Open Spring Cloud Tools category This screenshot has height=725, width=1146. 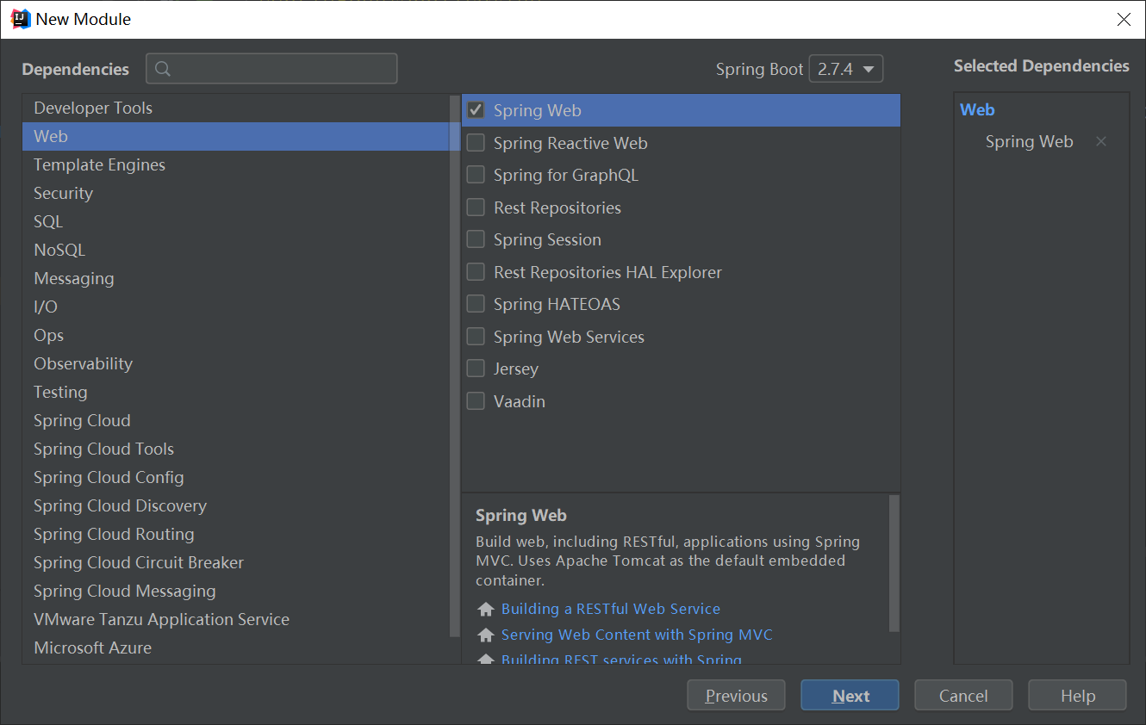(x=236, y=449)
